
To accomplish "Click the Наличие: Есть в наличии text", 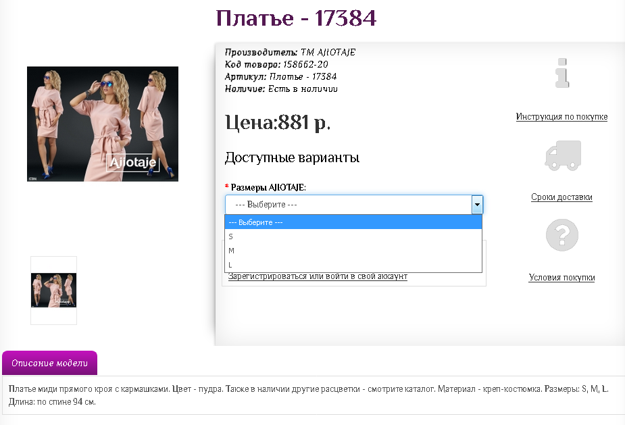I will [x=281, y=89].
